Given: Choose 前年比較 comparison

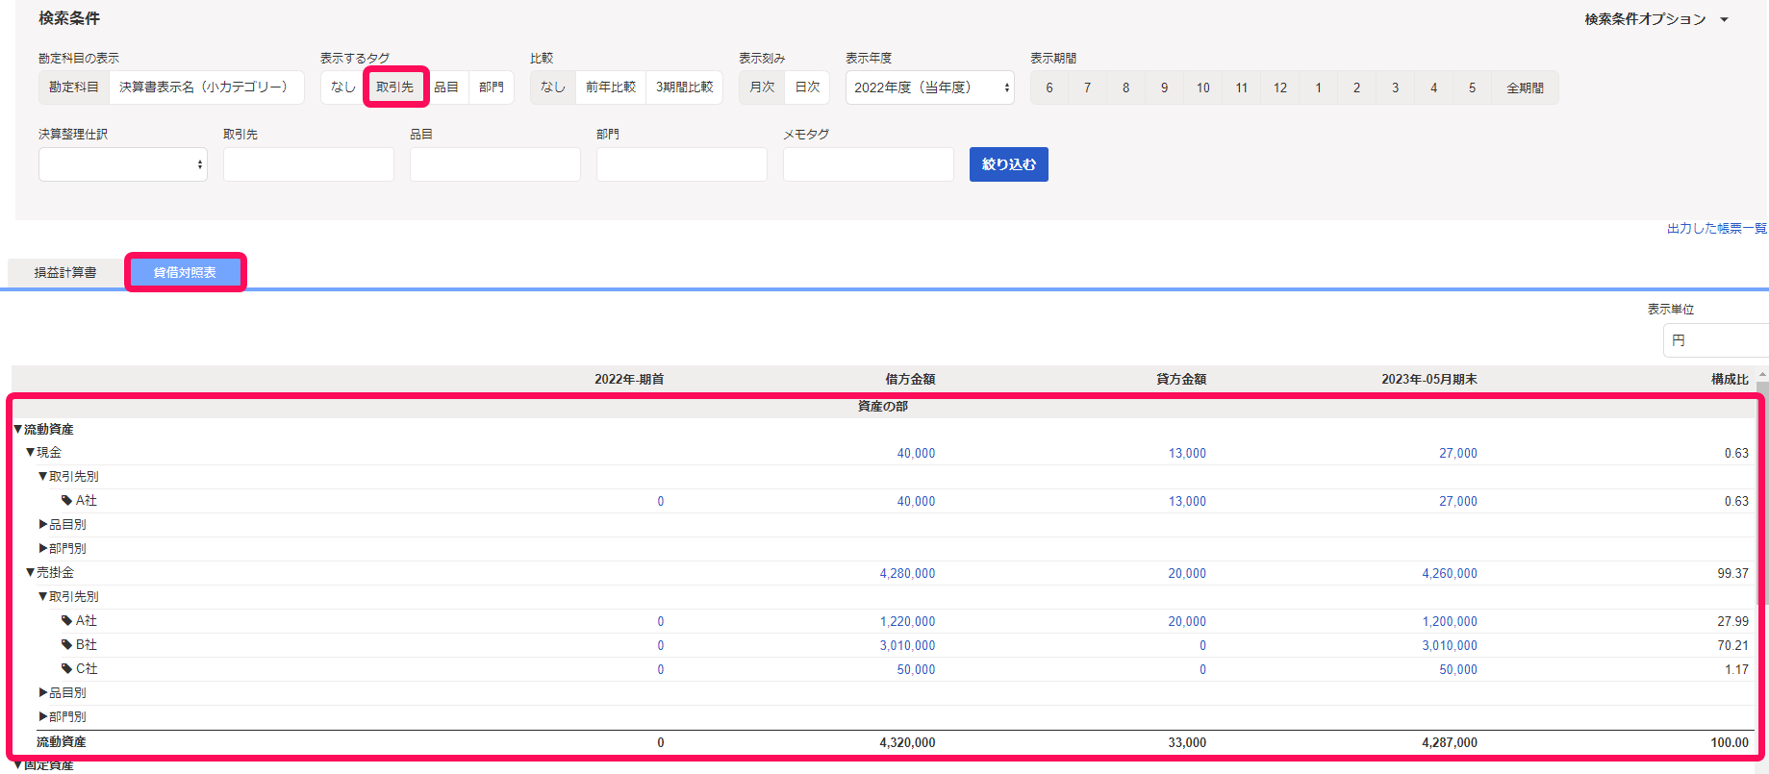Looking at the screenshot, I should point(610,87).
